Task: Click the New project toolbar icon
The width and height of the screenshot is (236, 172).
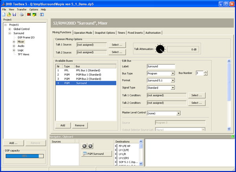Action: point(4,14)
